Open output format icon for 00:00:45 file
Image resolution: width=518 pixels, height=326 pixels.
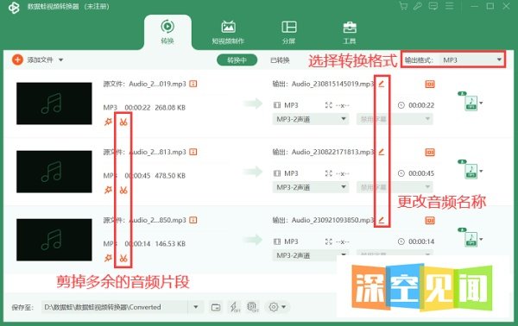[x=471, y=170]
